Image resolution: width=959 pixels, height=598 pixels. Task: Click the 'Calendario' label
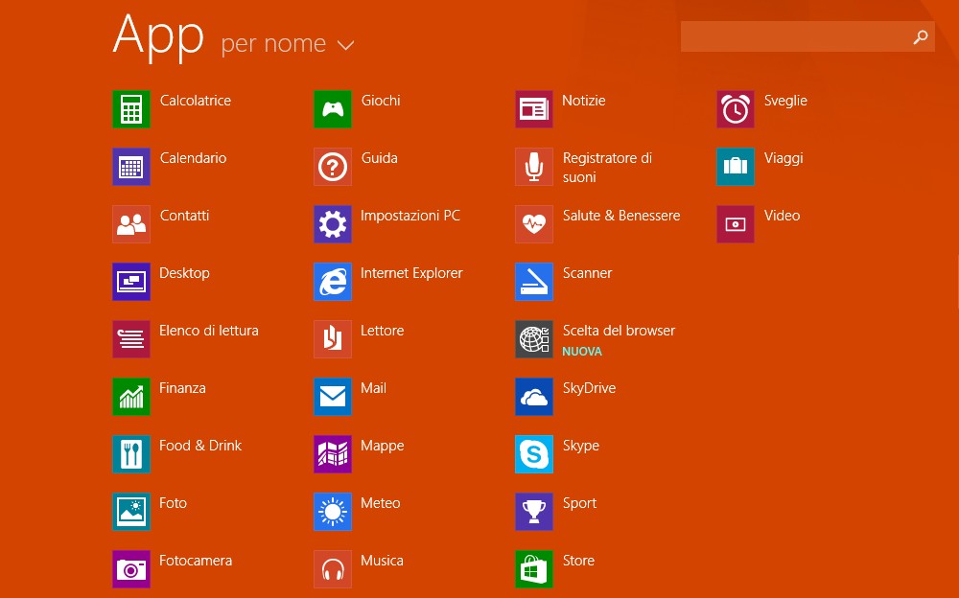194,158
